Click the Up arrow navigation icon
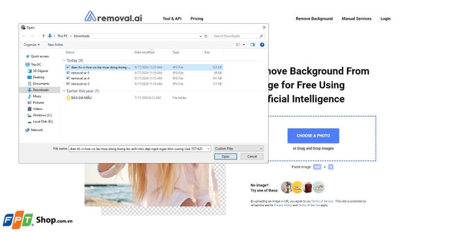This screenshot has height=232, width=452. tap(44, 36)
